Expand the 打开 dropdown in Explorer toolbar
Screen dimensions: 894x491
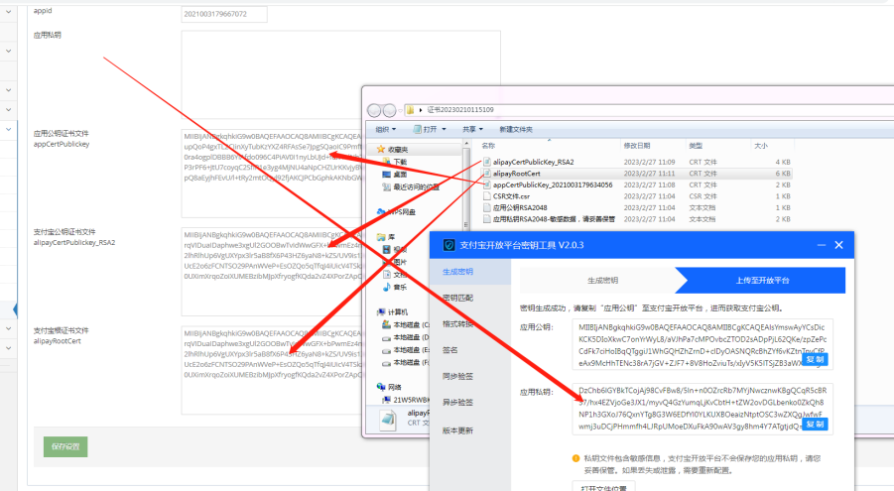[x=430, y=129]
